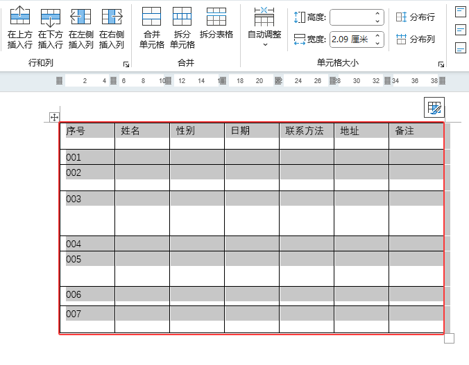Click the cell containing 007

pos(87,319)
